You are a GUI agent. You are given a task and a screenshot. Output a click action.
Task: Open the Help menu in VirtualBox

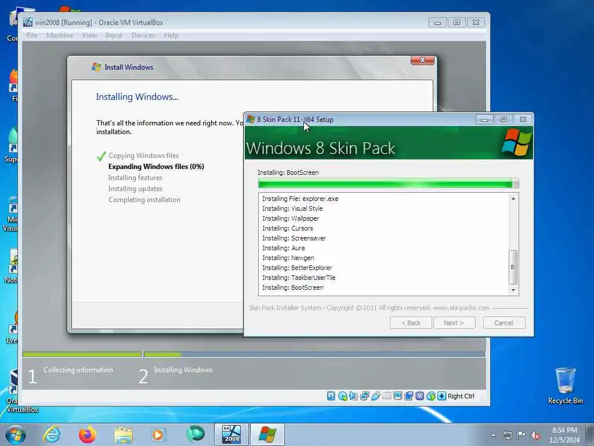(x=171, y=35)
